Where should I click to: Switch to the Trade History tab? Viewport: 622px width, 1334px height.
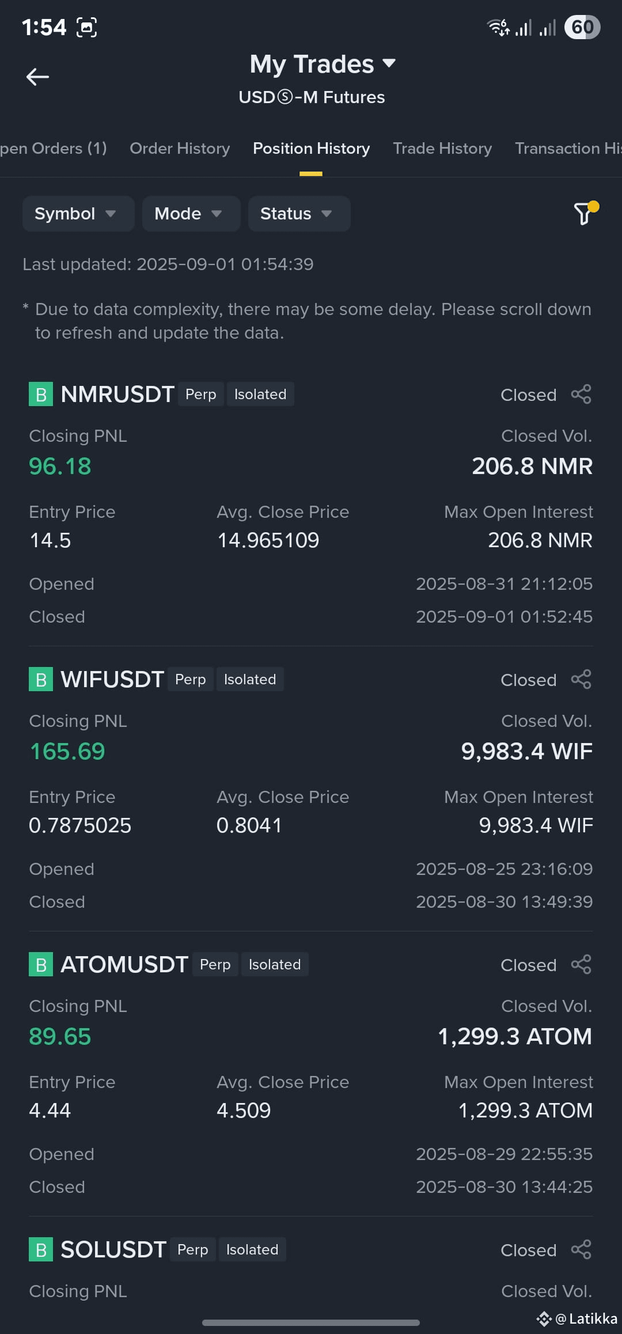coord(442,149)
